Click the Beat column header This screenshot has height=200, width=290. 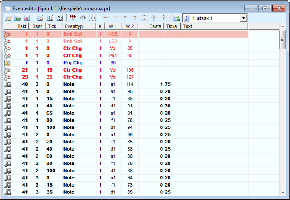37,26
